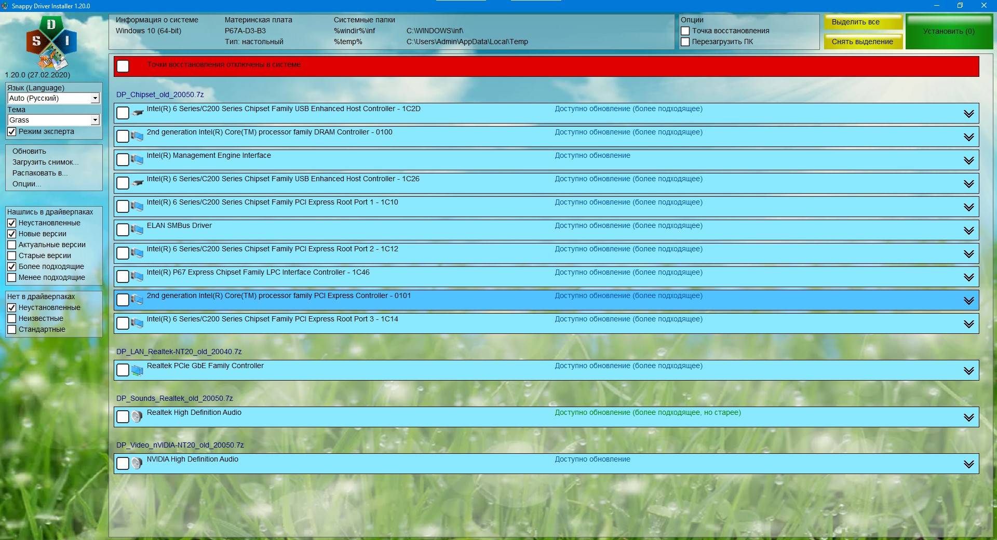Enable Перезагрузить ПК option

click(685, 42)
